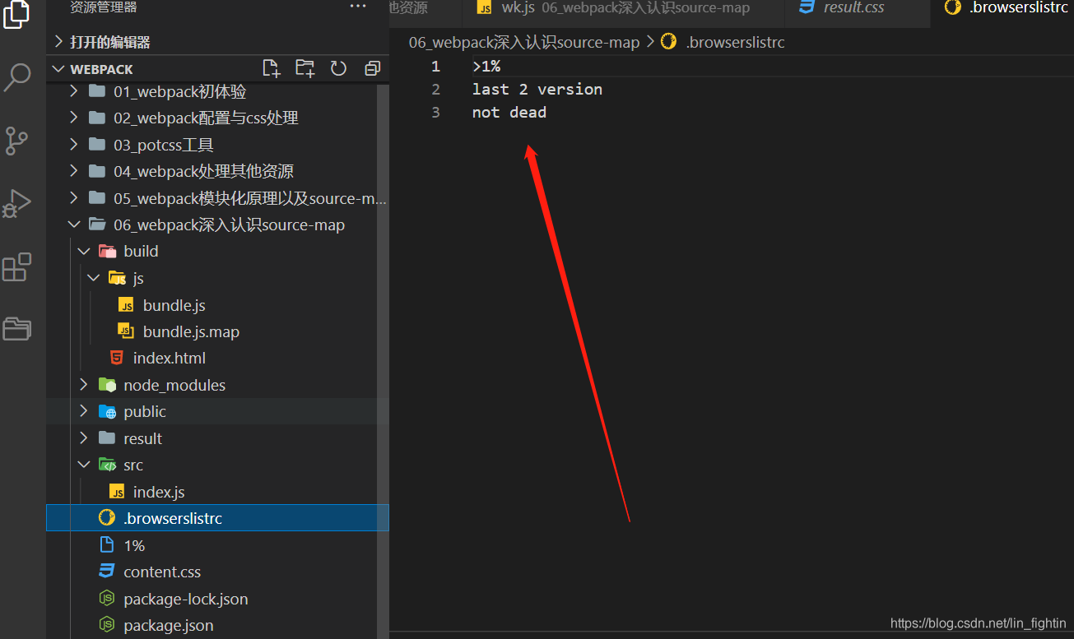Click the bundle.js.map file icon

pos(126,331)
